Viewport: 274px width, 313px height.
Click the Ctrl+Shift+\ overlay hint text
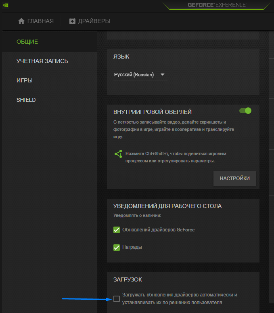[x=176, y=157]
